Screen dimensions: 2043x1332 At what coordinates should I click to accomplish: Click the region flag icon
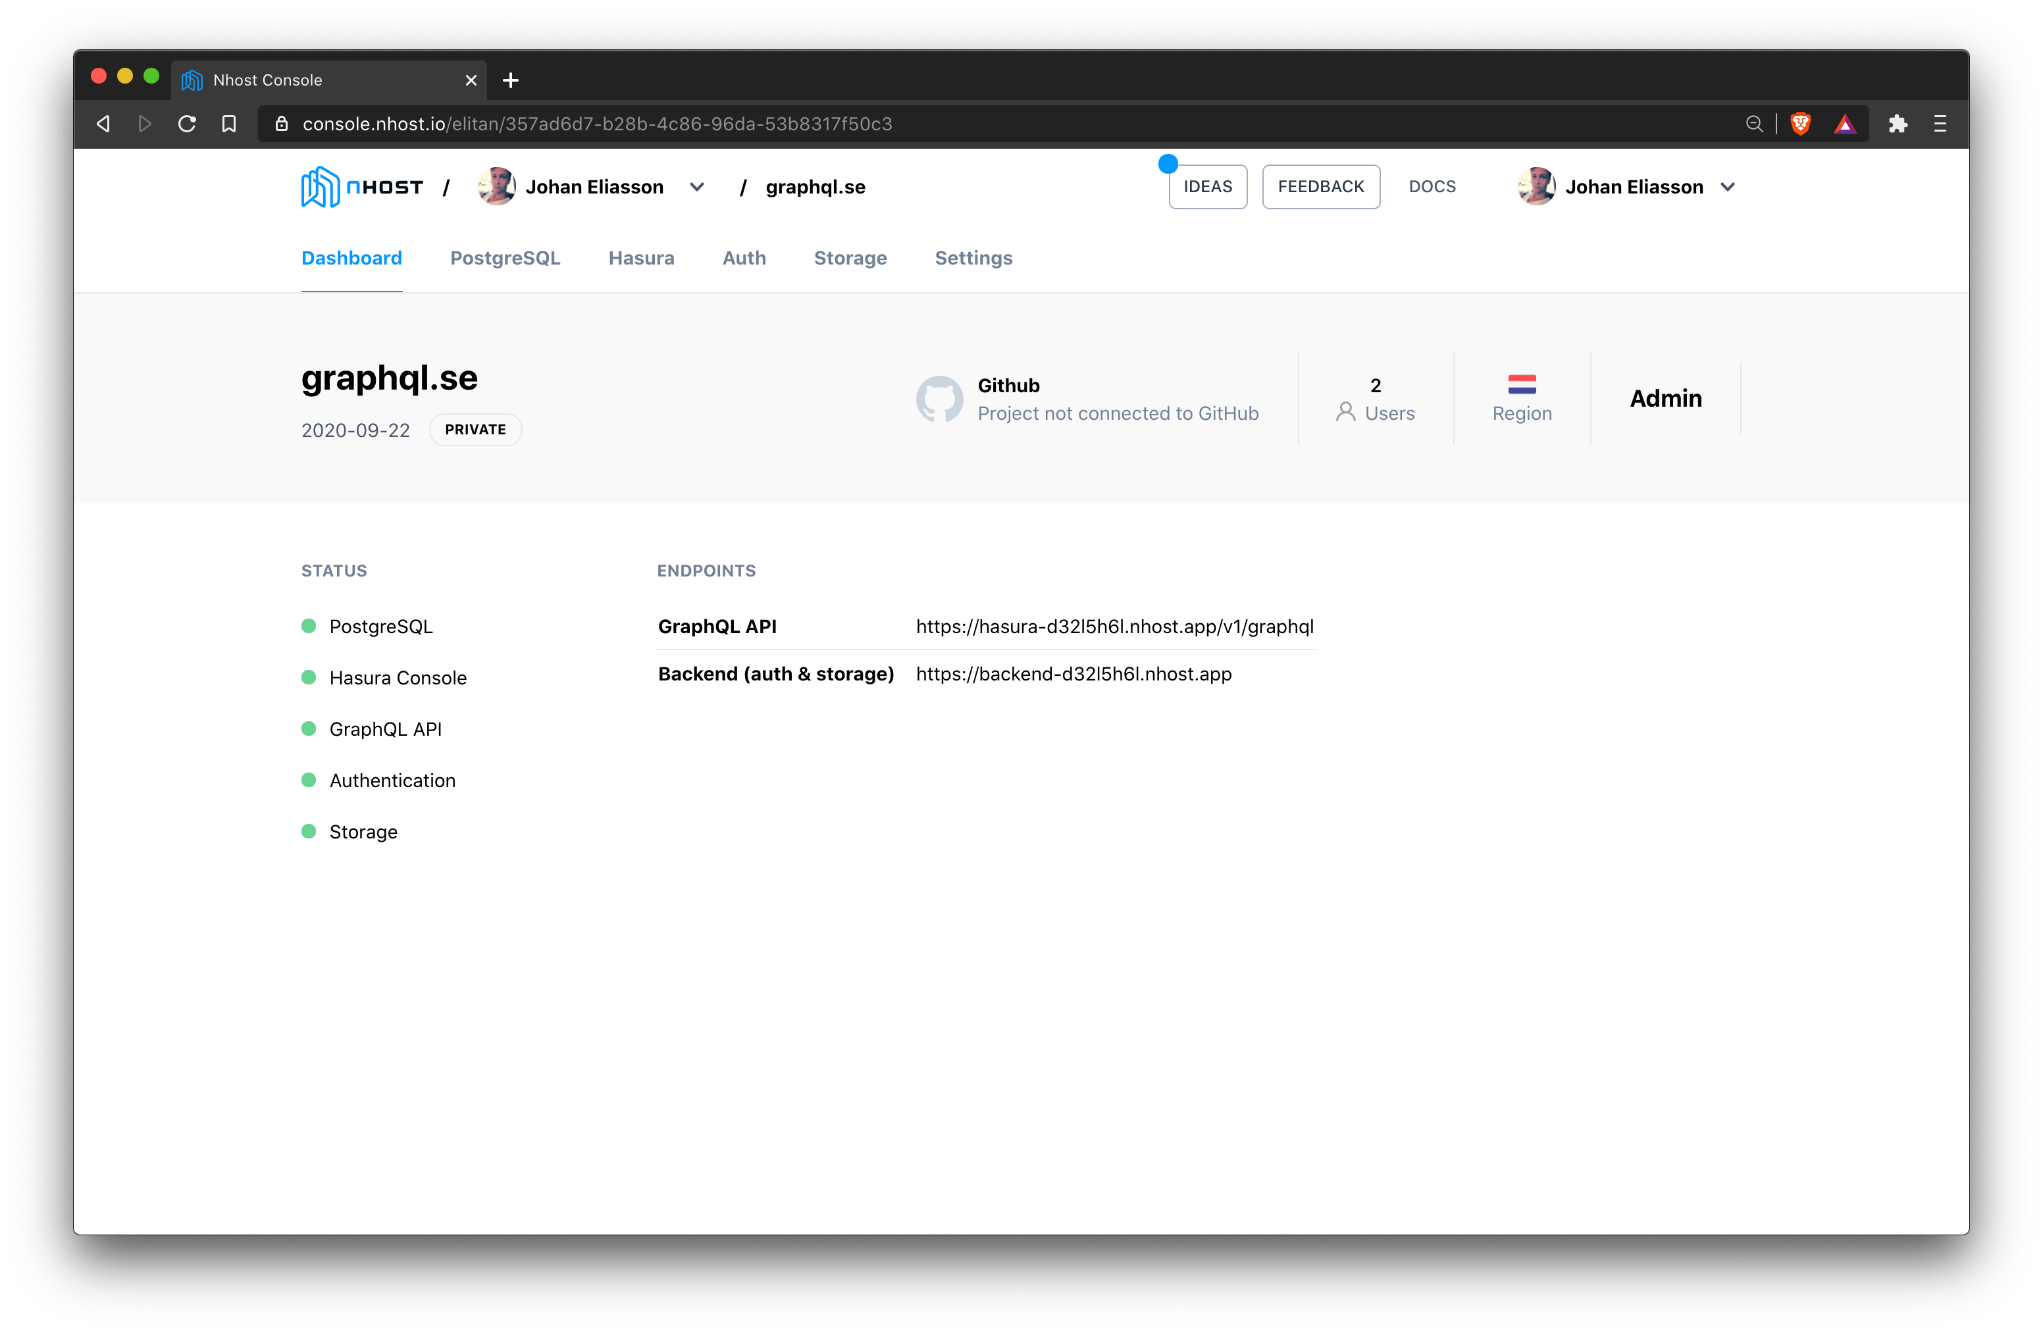(1521, 384)
